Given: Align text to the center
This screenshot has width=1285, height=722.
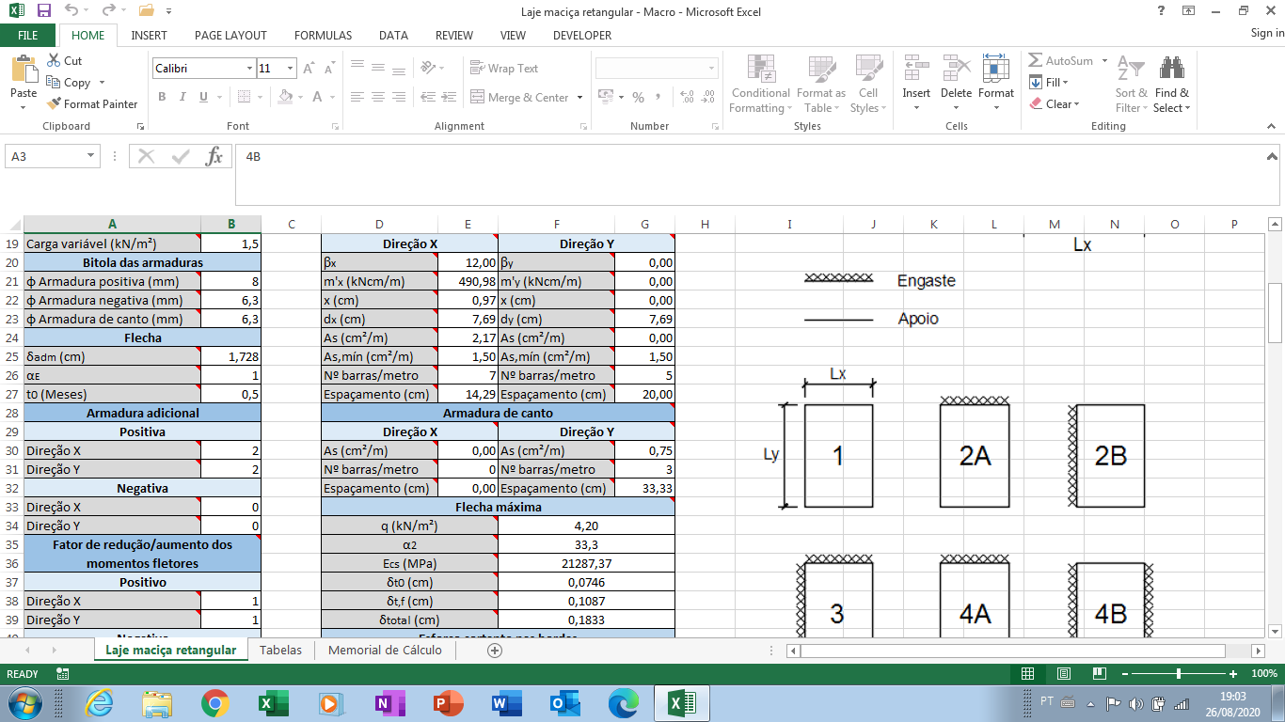Looking at the screenshot, I should click(x=377, y=97).
